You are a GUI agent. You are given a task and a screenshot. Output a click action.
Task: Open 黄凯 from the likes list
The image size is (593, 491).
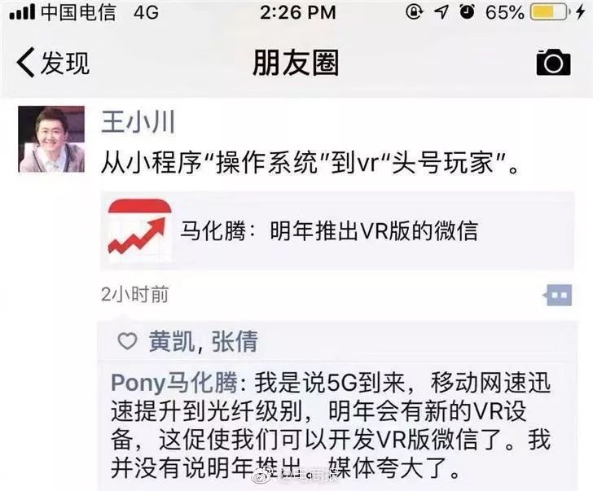click(x=172, y=341)
